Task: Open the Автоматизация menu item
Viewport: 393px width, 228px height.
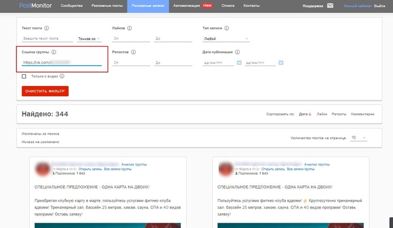Action: [x=187, y=5]
